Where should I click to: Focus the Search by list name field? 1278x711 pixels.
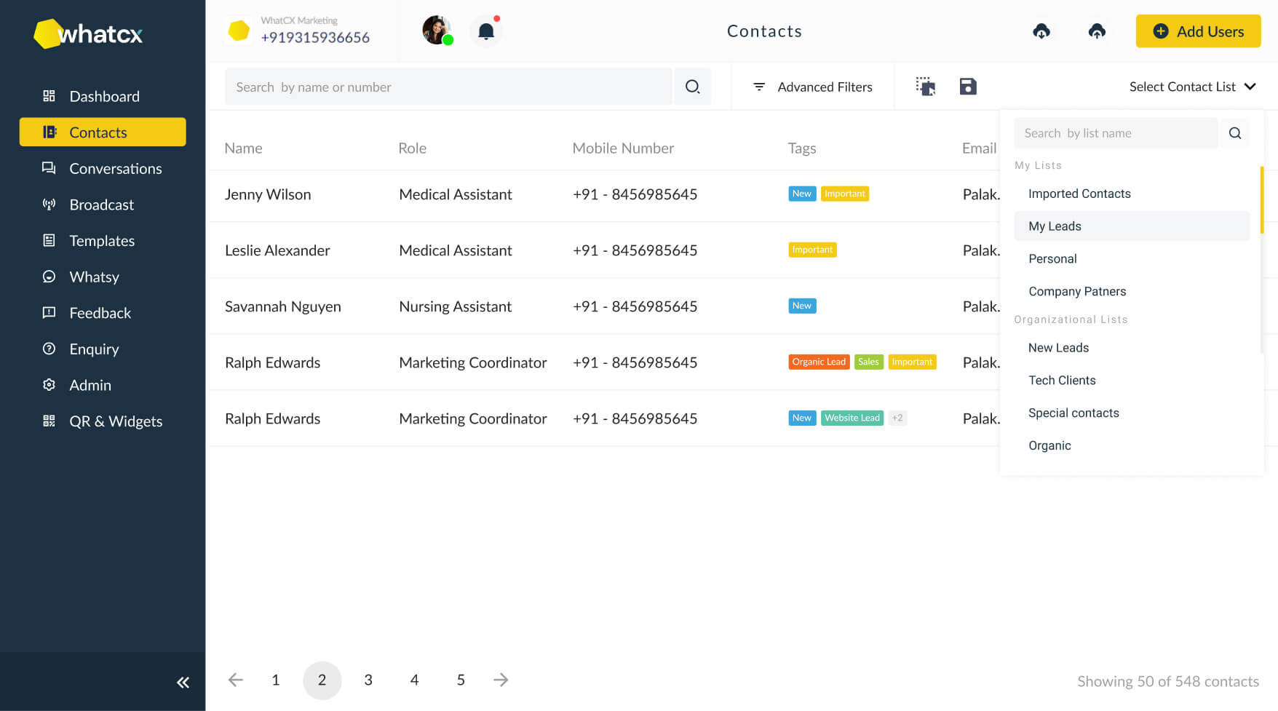tap(1115, 133)
